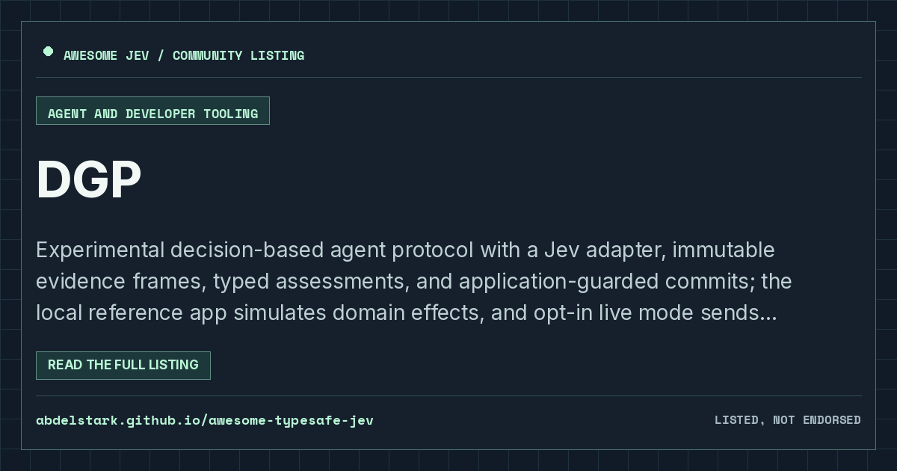This screenshot has height=471, width=897.
Task: Click the slash separator in header breadcrumb
Action: 161,55
